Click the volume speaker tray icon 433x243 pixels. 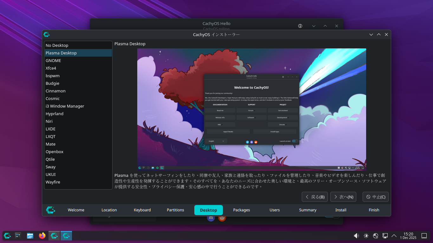pyautogui.click(x=356, y=235)
